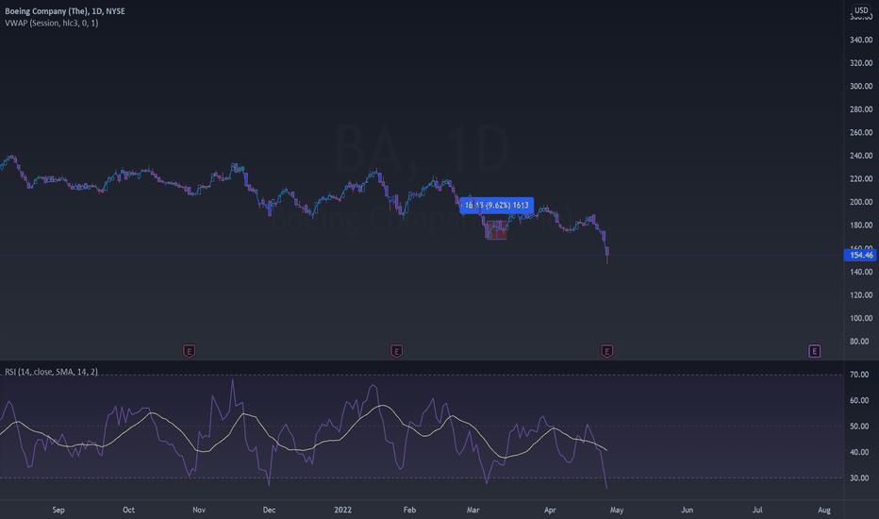Select the RSI indicator legend

(x=51, y=372)
